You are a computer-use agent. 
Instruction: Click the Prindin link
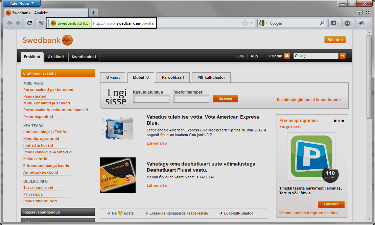click(x=276, y=56)
